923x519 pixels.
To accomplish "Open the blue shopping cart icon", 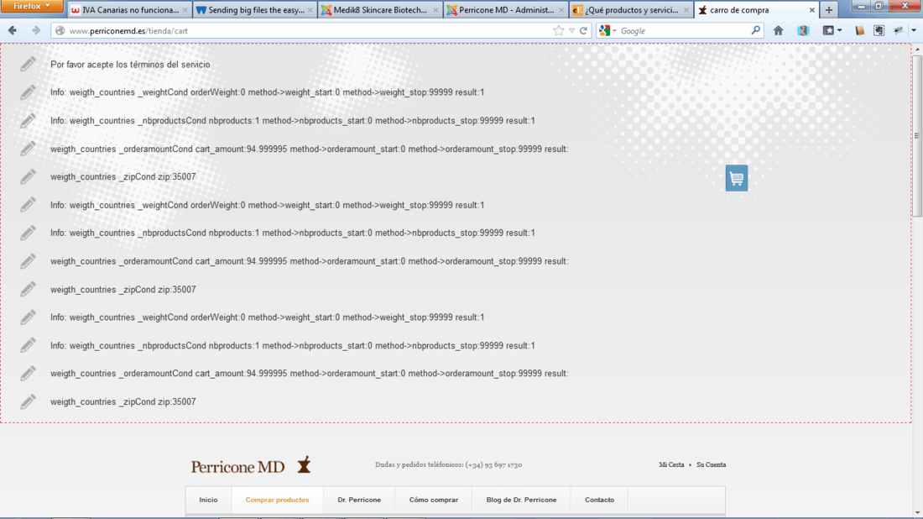I will [737, 178].
